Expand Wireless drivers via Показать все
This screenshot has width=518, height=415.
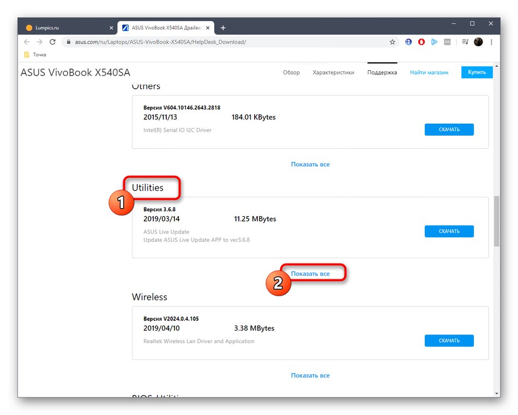pyautogui.click(x=310, y=375)
